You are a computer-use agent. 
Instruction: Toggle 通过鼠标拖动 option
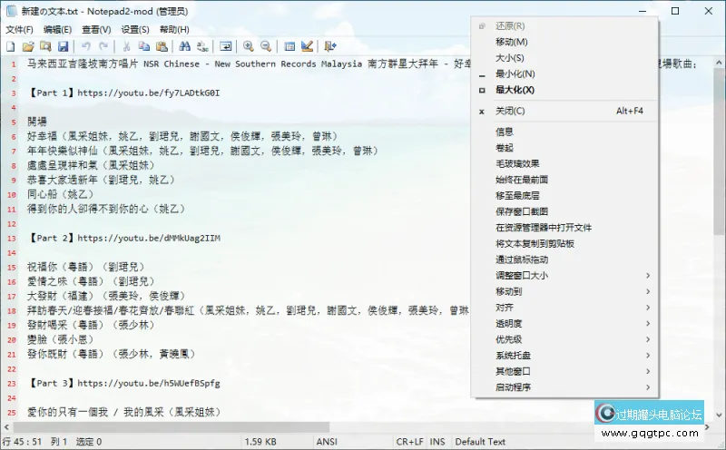564,259
